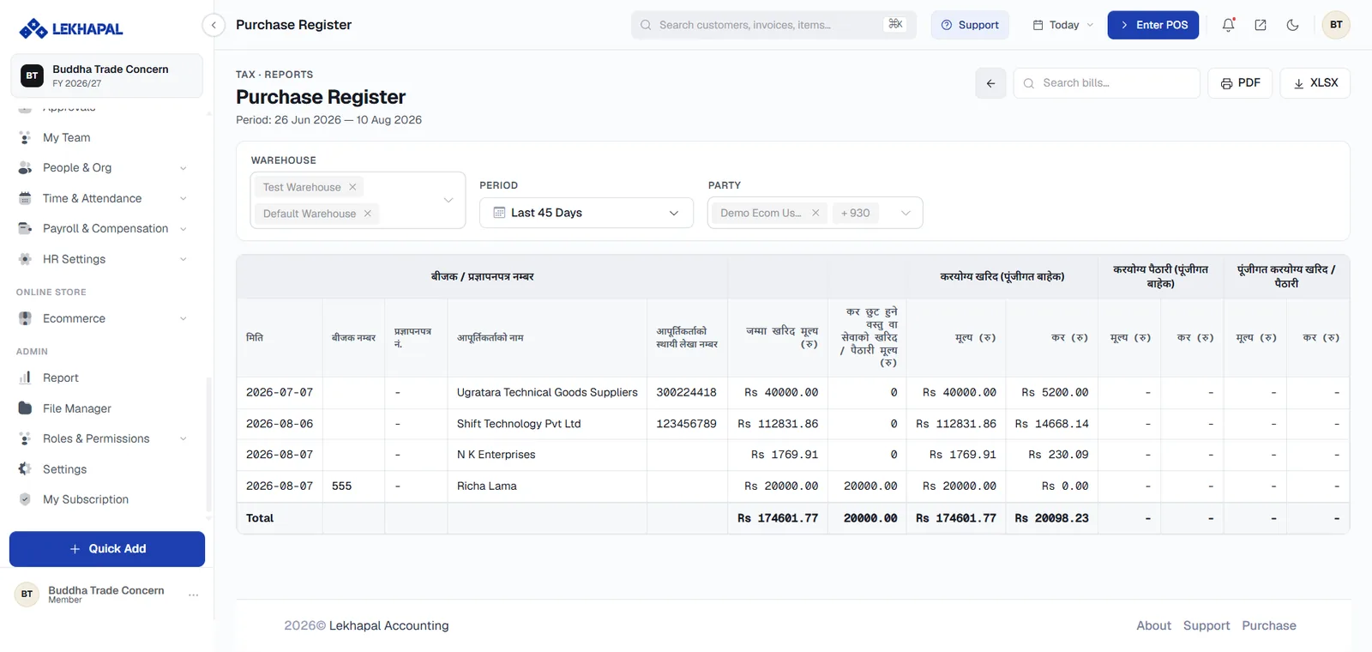Open the BT user avatar menu
The image size is (1372, 652).
click(1336, 25)
